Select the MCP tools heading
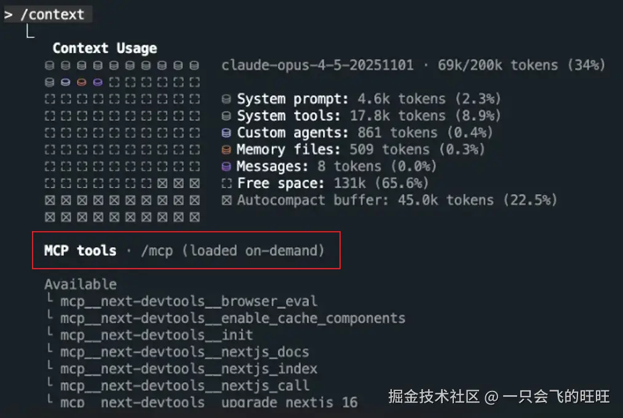This screenshot has height=418, width=623. click(x=80, y=250)
